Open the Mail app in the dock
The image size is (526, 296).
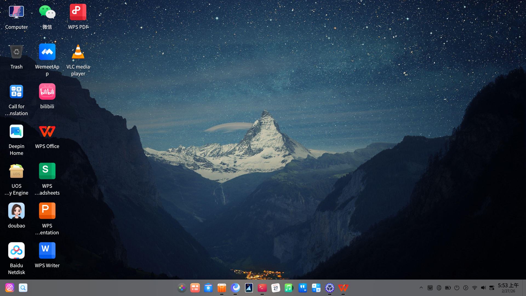coord(249,288)
